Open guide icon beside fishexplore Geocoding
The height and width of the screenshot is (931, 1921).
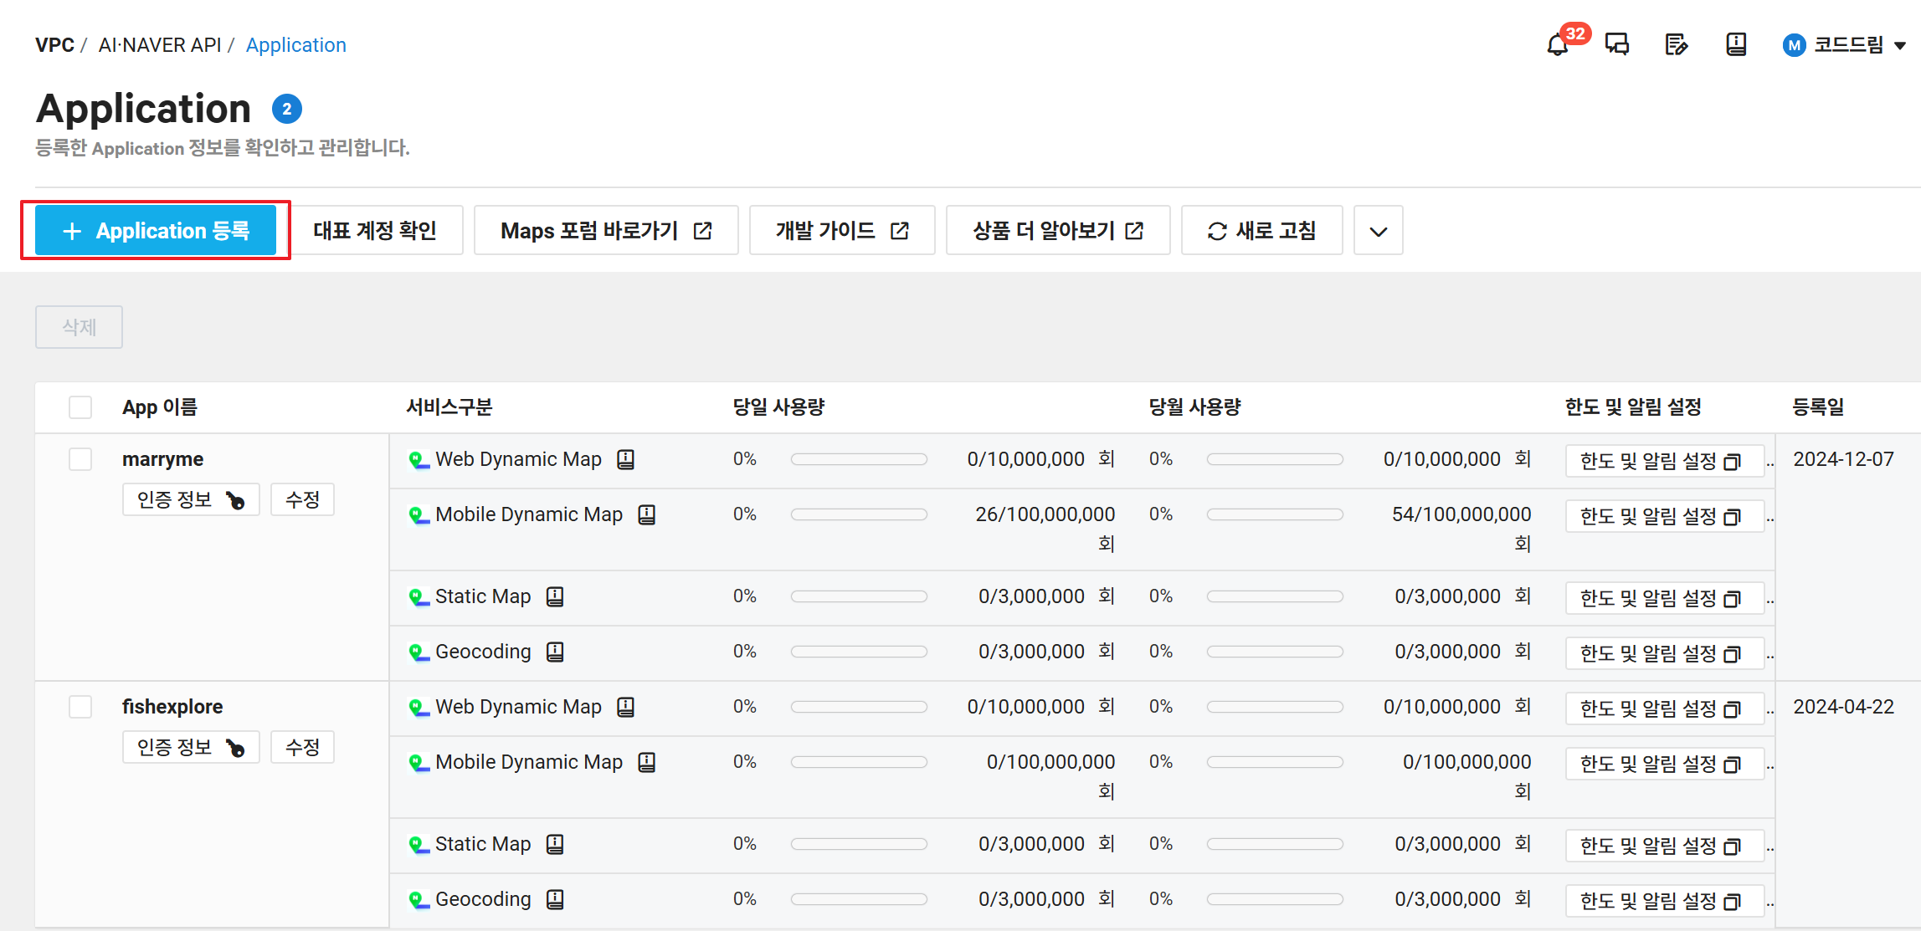(x=555, y=899)
